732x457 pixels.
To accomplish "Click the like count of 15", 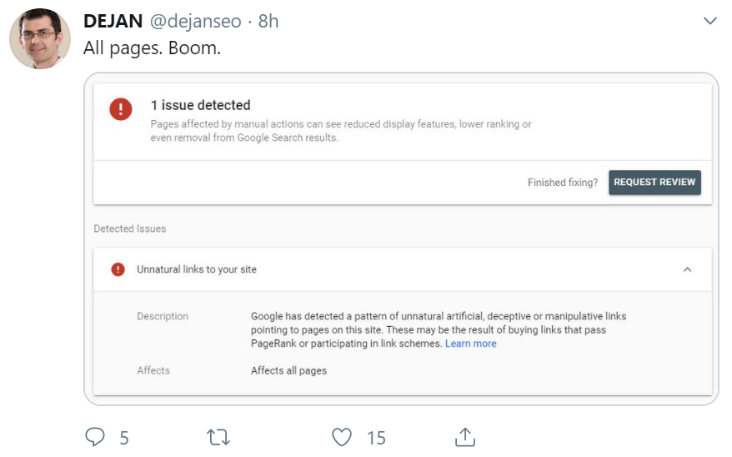I will tap(376, 437).
